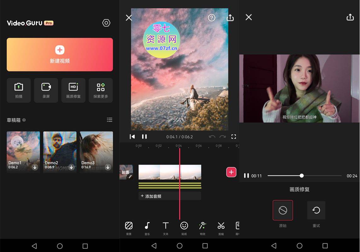Select the 剪辑 scissors trim tool
This screenshot has height=252, width=360.
point(221,227)
